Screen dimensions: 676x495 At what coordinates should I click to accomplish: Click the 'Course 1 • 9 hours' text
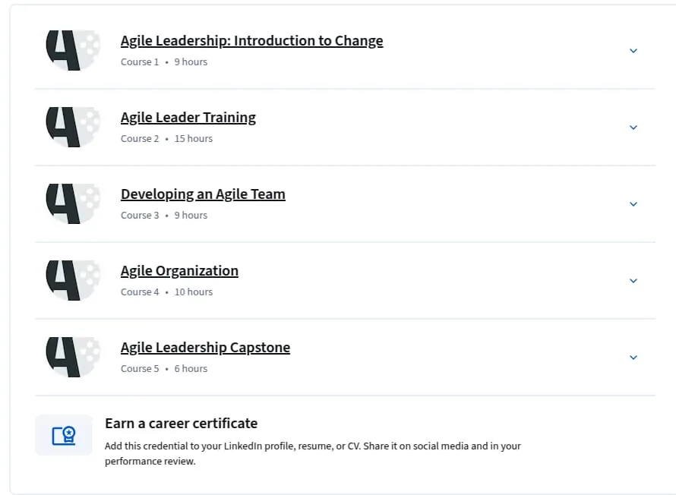(164, 62)
